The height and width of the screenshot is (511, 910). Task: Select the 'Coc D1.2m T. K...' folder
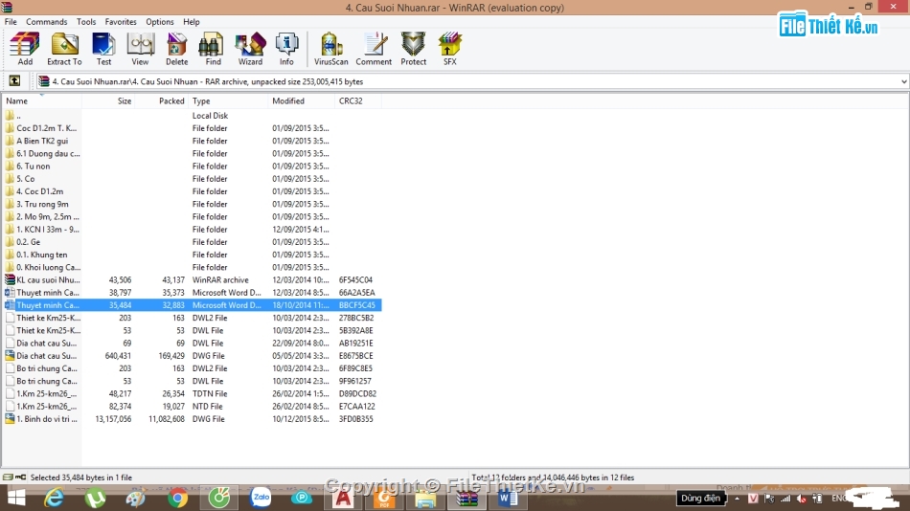193,128
